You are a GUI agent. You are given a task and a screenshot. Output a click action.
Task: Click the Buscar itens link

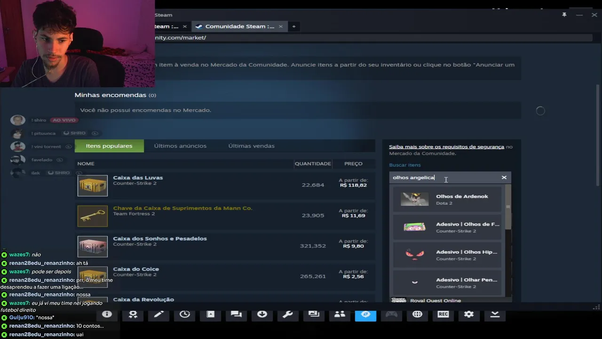point(404,165)
